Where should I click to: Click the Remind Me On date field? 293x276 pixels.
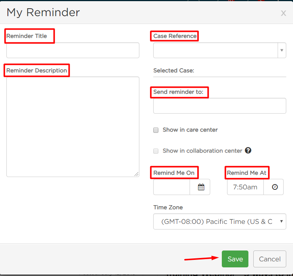(172, 187)
